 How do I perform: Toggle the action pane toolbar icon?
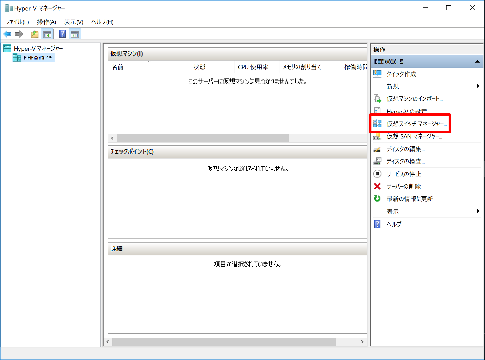click(x=75, y=34)
